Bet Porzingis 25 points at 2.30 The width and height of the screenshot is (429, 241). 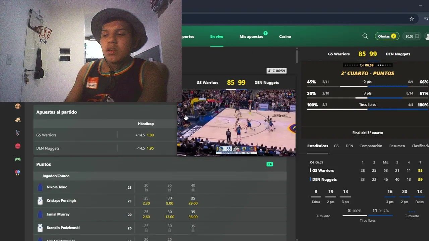pos(146,201)
